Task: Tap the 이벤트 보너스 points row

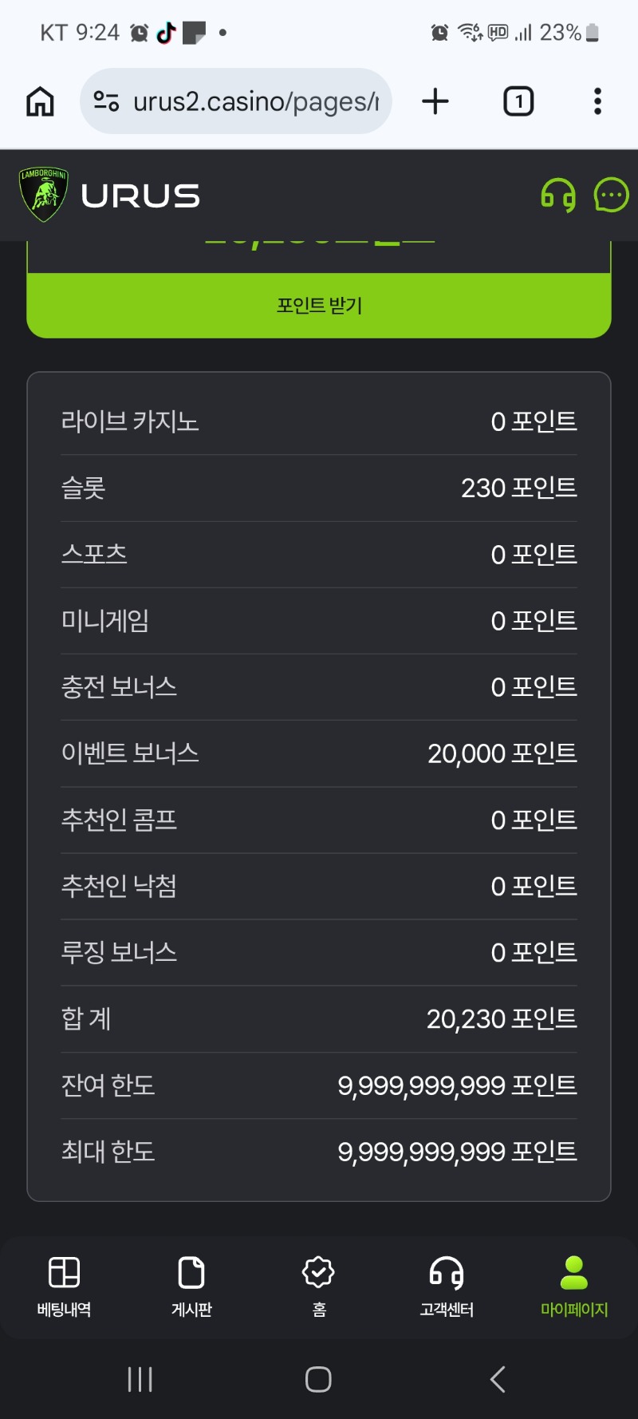Action: pos(319,753)
